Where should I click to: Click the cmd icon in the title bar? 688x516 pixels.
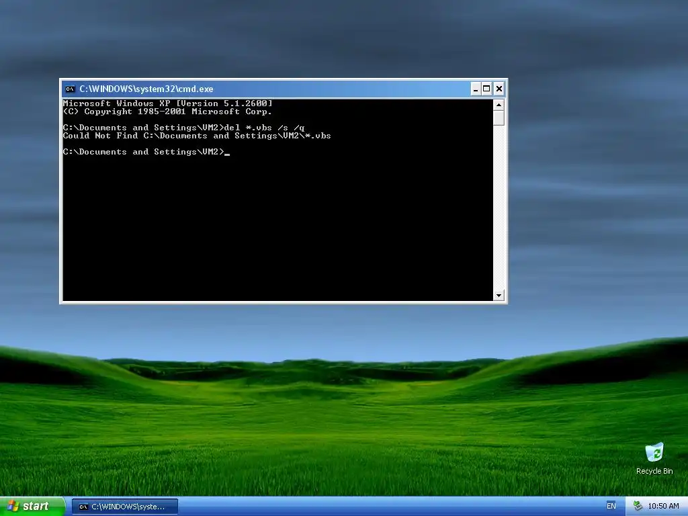[70, 89]
